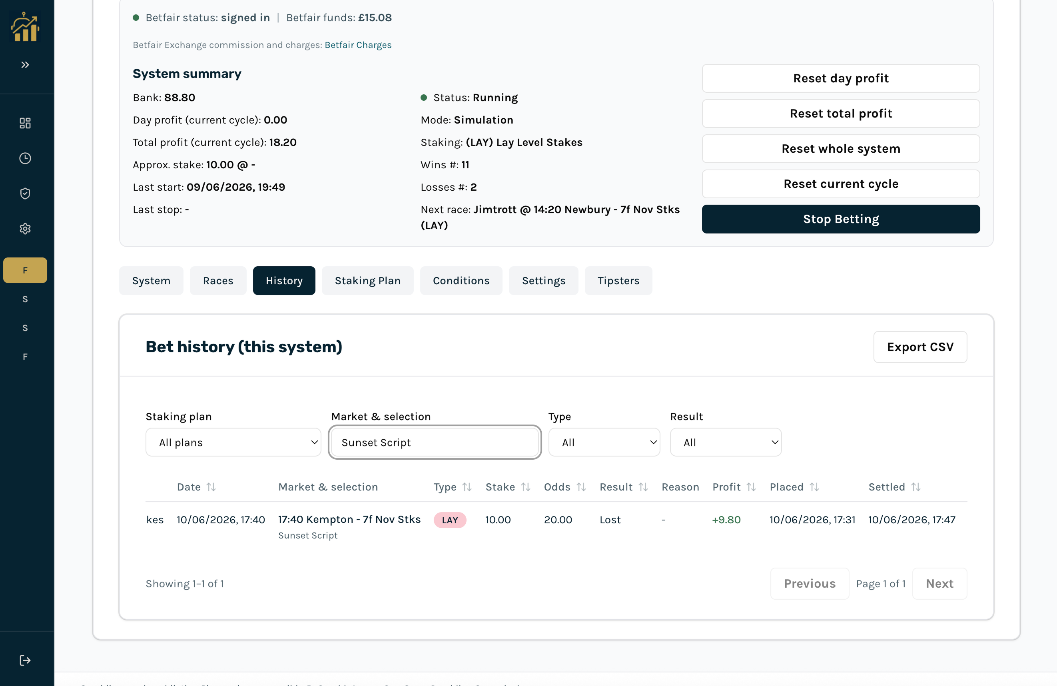Click the Page 1 of 1 indicator
Image resolution: width=1057 pixels, height=686 pixels.
tap(881, 583)
